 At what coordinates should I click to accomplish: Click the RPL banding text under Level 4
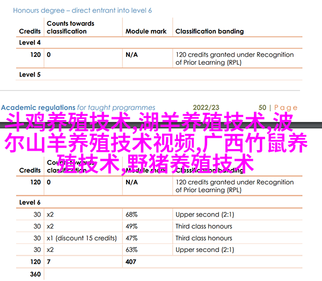coord(235,58)
